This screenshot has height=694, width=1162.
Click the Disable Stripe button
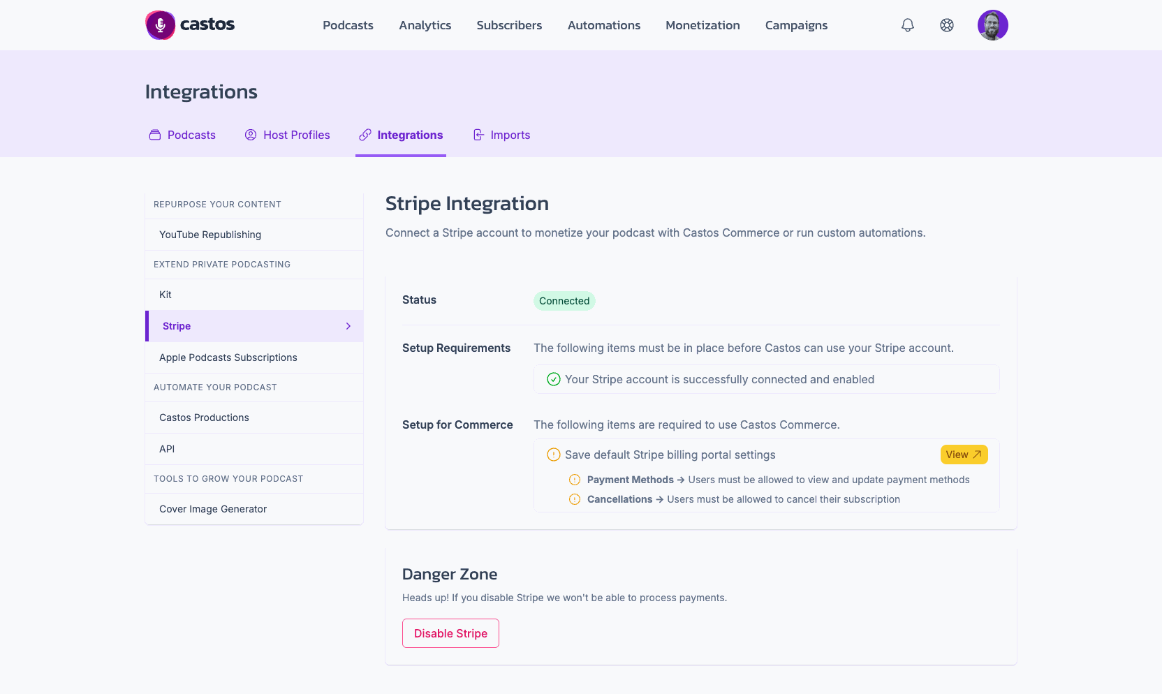click(450, 633)
